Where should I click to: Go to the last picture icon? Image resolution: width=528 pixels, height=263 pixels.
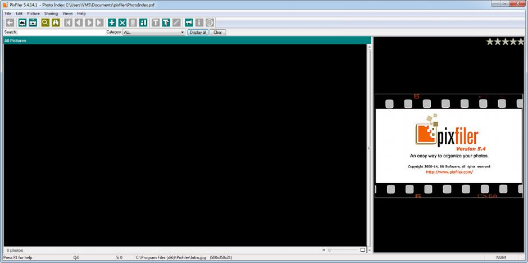point(99,22)
